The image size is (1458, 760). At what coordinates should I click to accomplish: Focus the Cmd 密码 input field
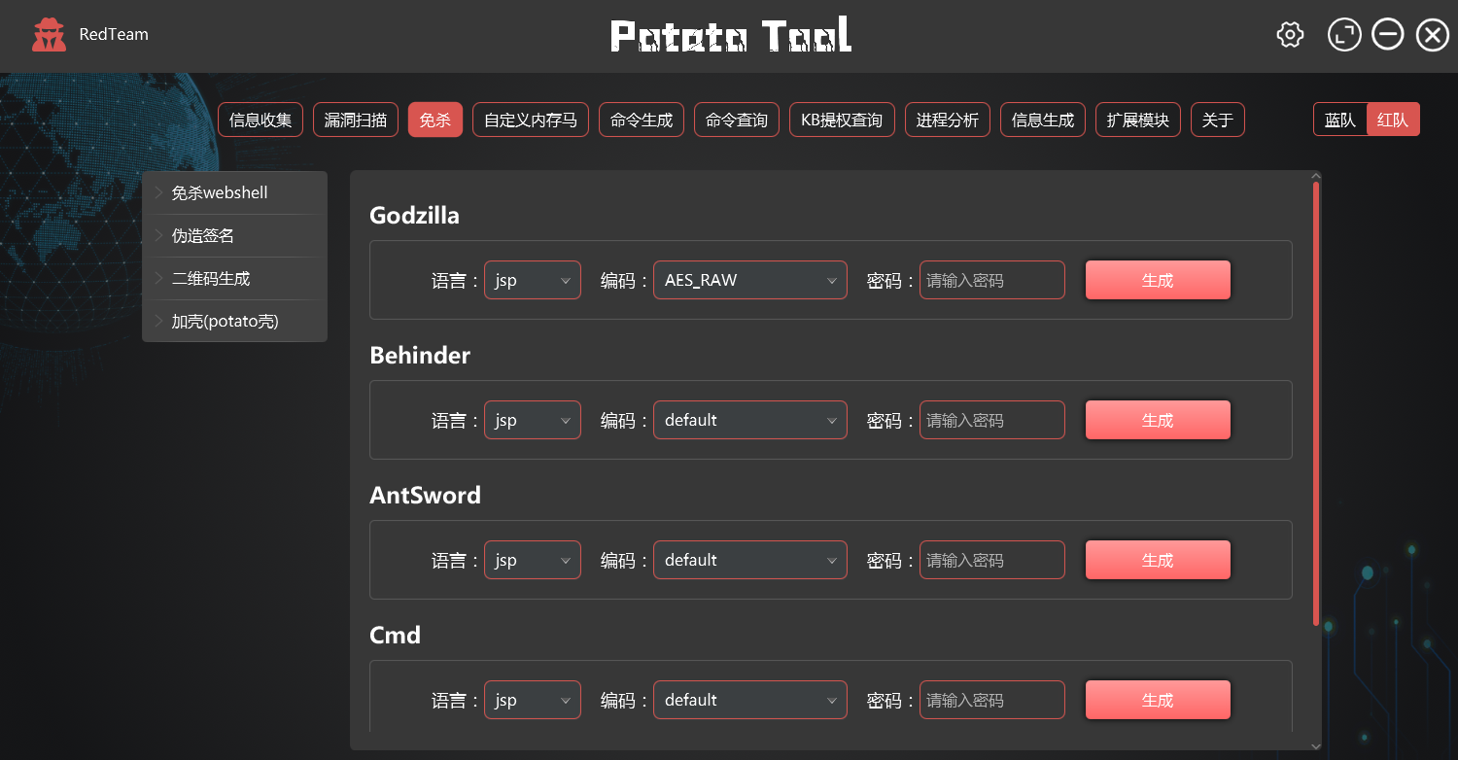[x=992, y=700]
